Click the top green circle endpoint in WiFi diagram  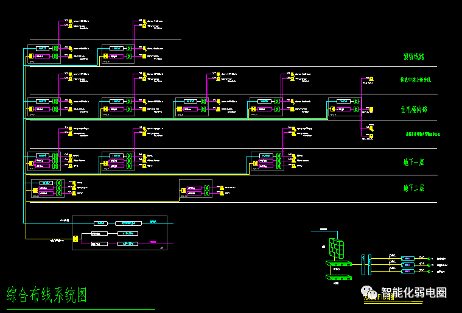429,259
